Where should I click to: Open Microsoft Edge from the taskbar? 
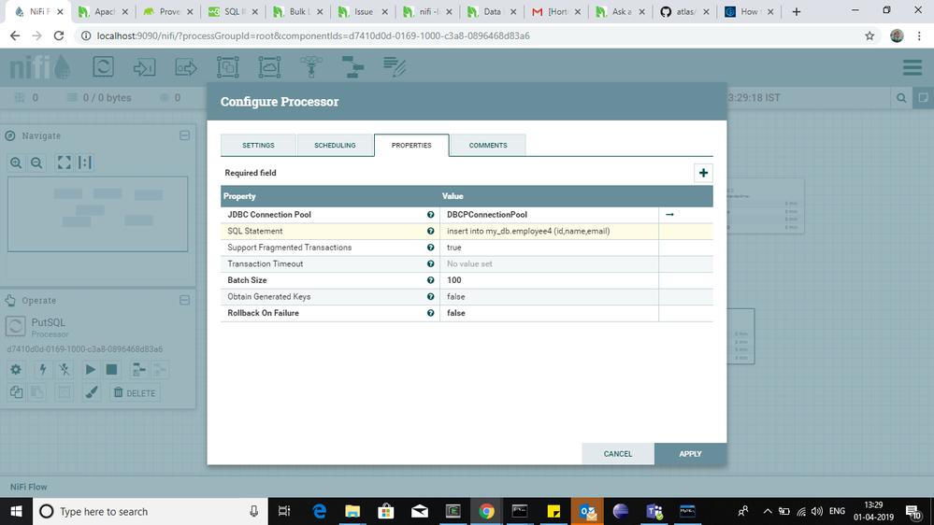[x=319, y=511]
